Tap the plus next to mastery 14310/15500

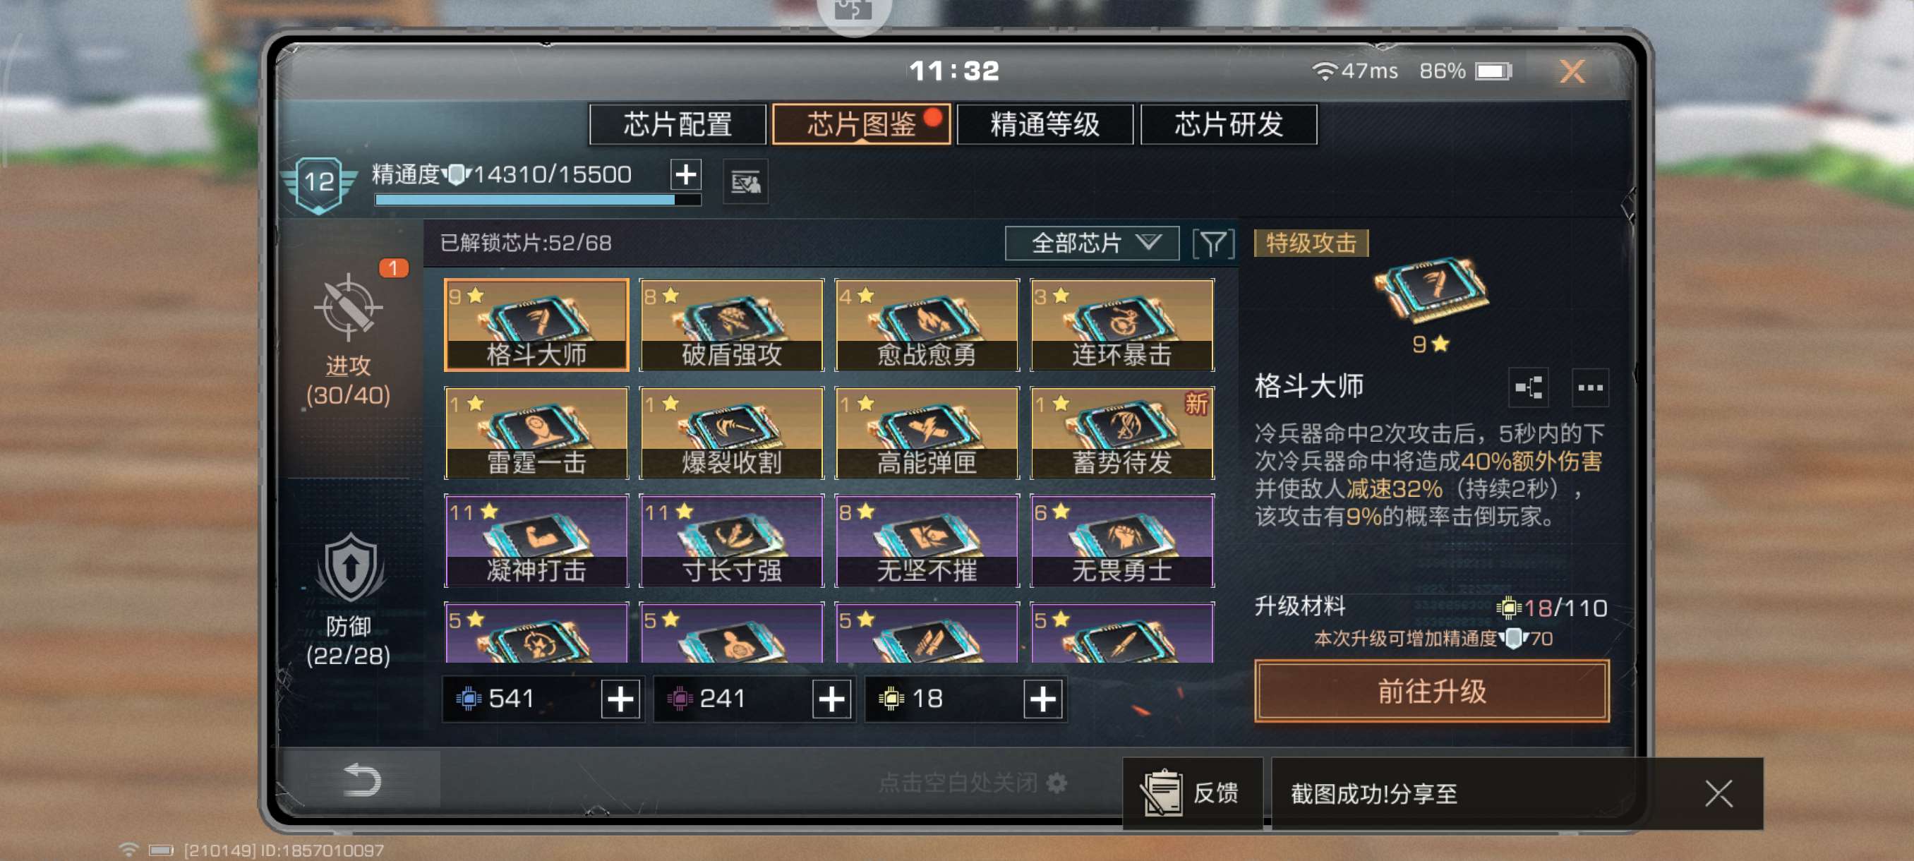tap(686, 174)
